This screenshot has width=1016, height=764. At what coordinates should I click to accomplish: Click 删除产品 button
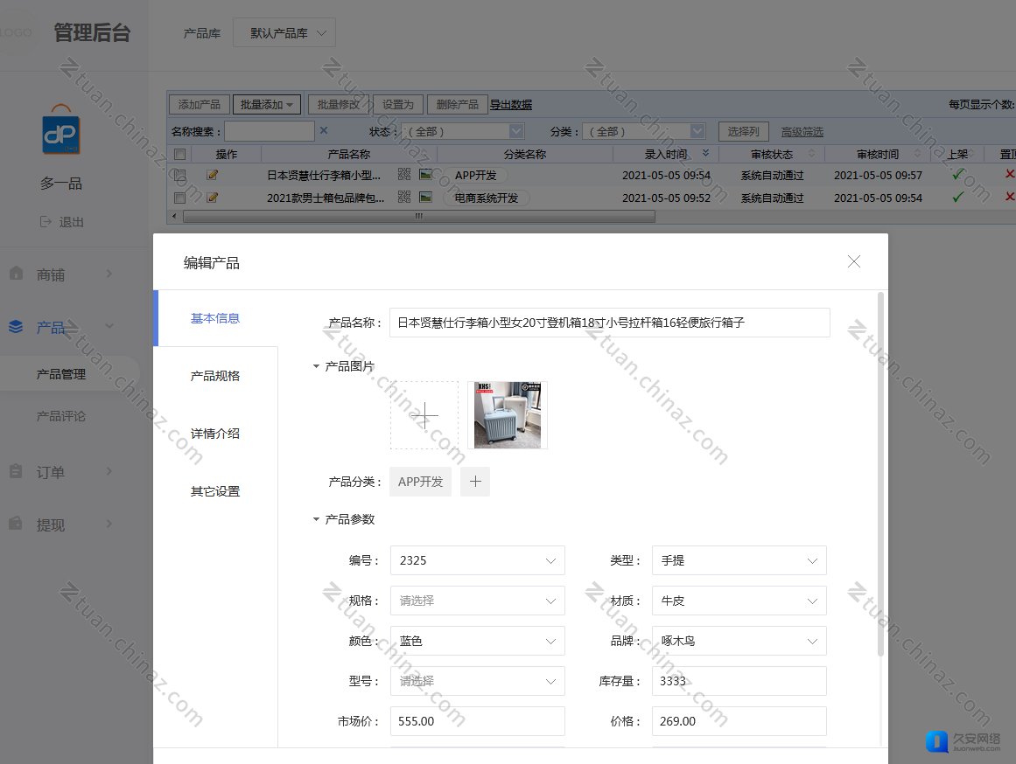click(x=457, y=104)
